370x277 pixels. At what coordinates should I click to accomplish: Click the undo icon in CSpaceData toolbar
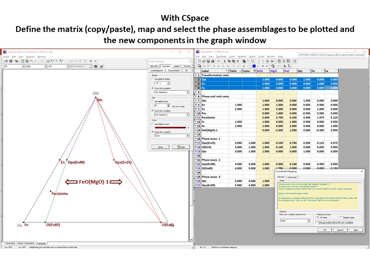click(219, 61)
